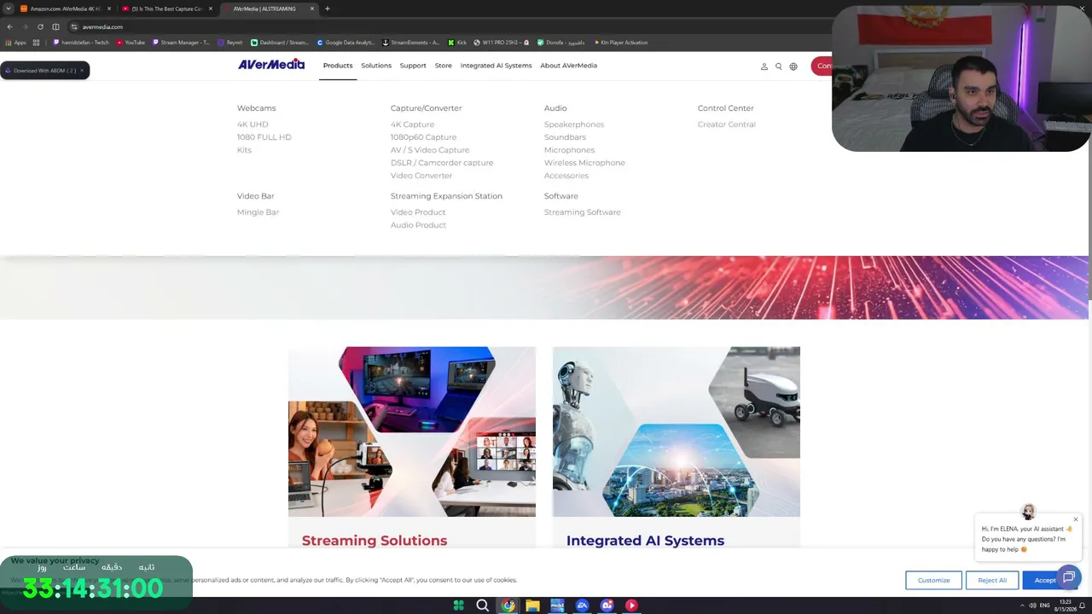The height and width of the screenshot is (614, 1092).
Task: Open the Streaming Software link
Action: pyautogui.click(x=583, y=212)
